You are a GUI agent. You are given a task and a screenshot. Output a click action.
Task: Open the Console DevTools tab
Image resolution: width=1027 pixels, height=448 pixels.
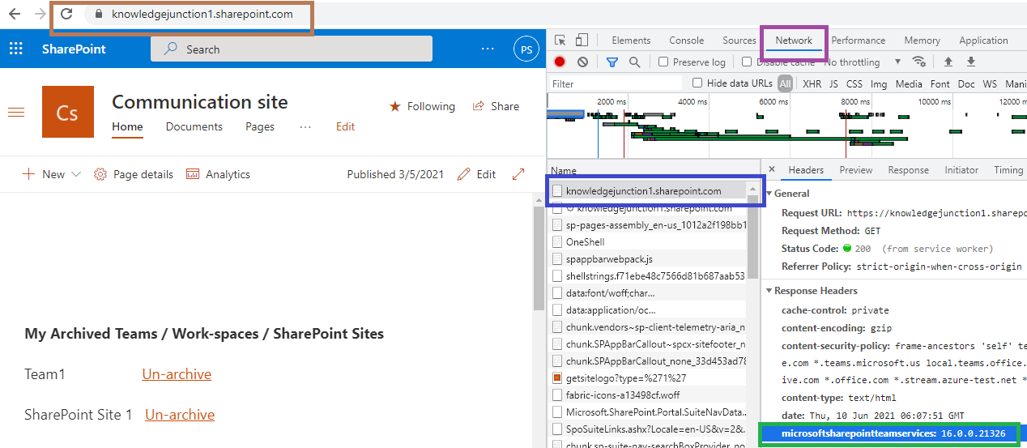686,41
